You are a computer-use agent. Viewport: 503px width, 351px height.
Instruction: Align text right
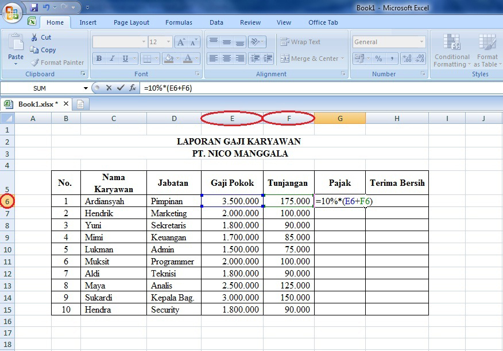[239, 58]
